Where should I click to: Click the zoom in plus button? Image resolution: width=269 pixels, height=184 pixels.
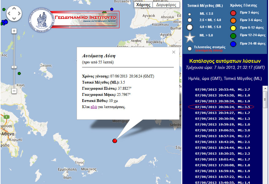pos(14,31)
